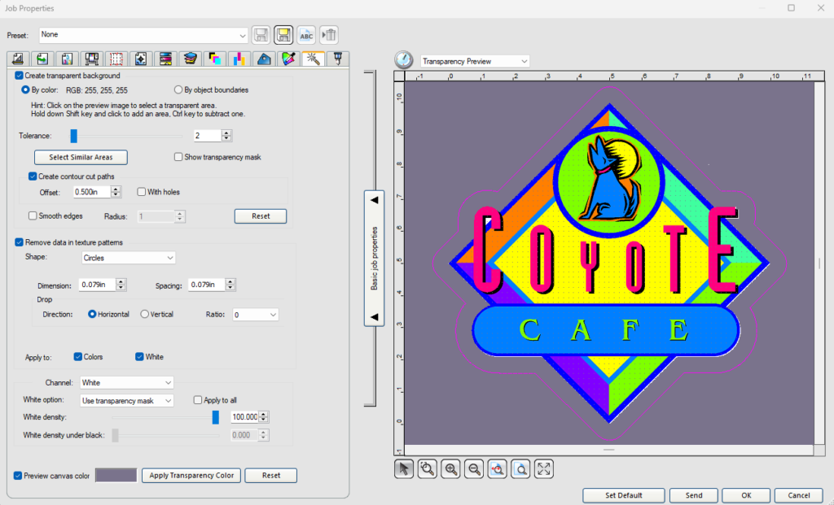Screen dimensions: 834x505
Task: Uncheck the Colors apply-to checkbox
Action: click(x=78, y=357)
